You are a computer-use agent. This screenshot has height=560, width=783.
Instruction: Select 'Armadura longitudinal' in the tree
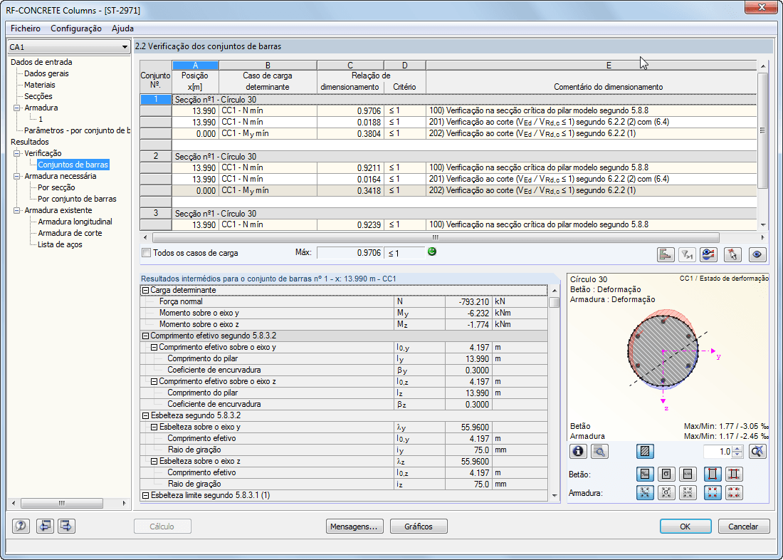click(75, 222)
